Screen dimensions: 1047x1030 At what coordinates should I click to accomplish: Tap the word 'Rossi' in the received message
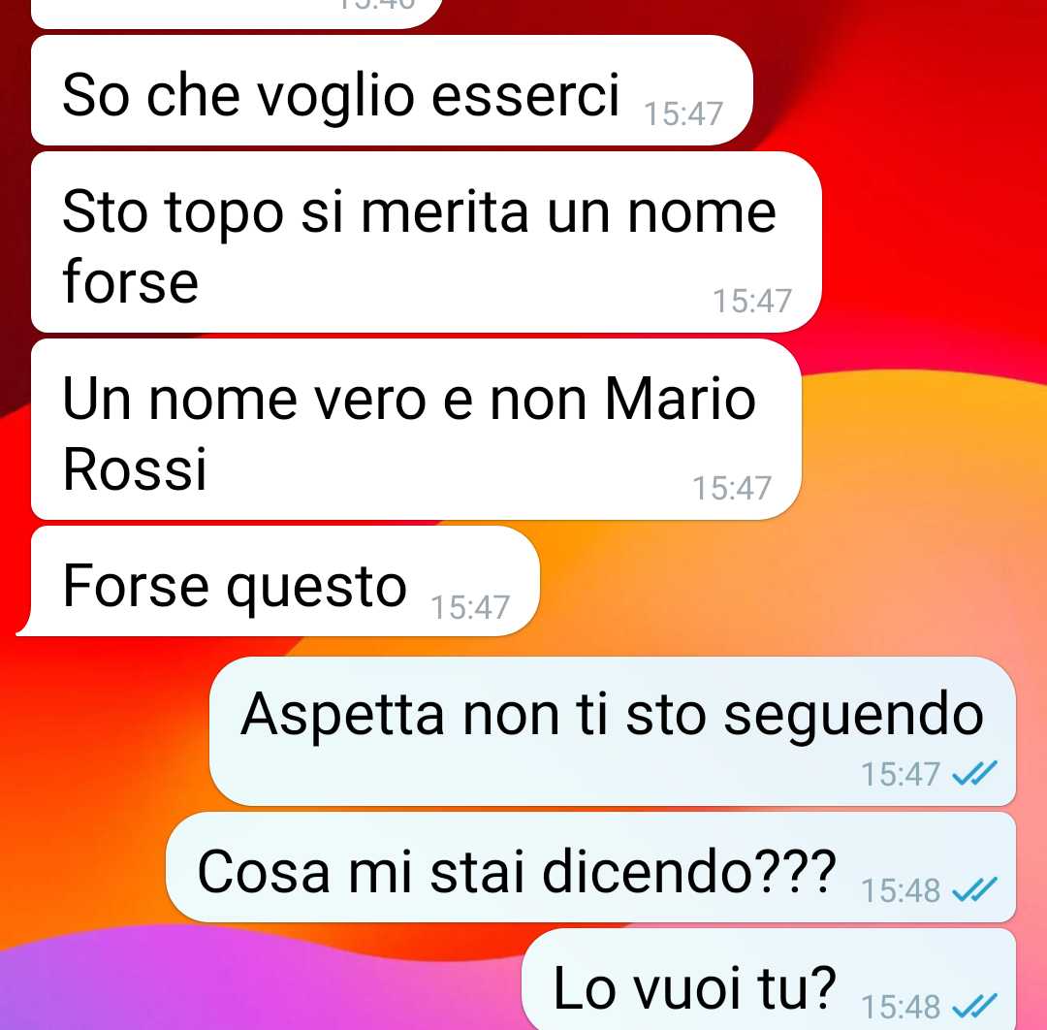[x=134, y=468]
